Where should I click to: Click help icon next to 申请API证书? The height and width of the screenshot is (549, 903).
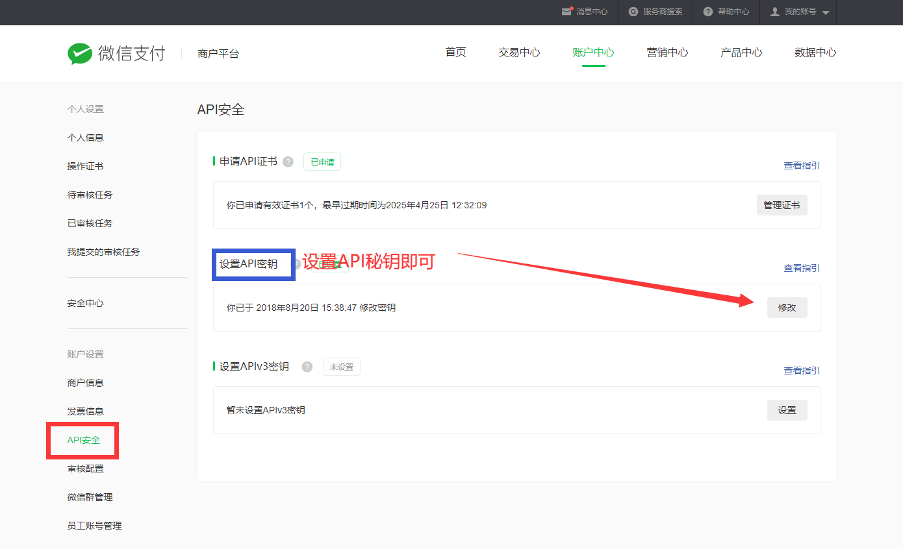(x=288, y=162)
